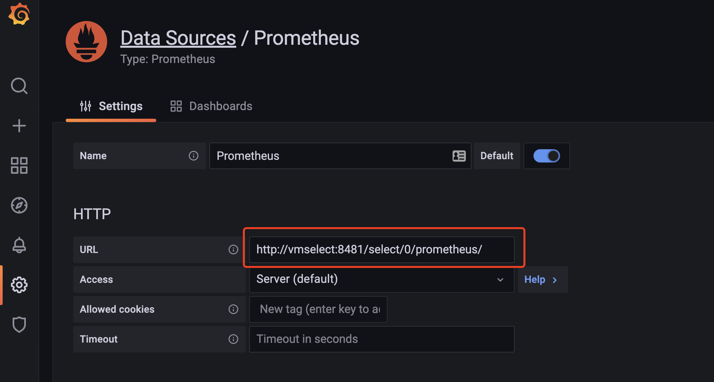Click the info icon next to URL
Image resolution: width=714 pixels, height=382 pixels.
[233, 249]
